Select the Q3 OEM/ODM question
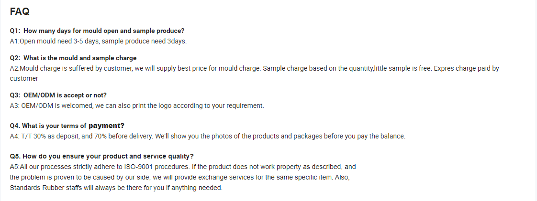This screenshot has height=201, width=537. tap(58, 95)
